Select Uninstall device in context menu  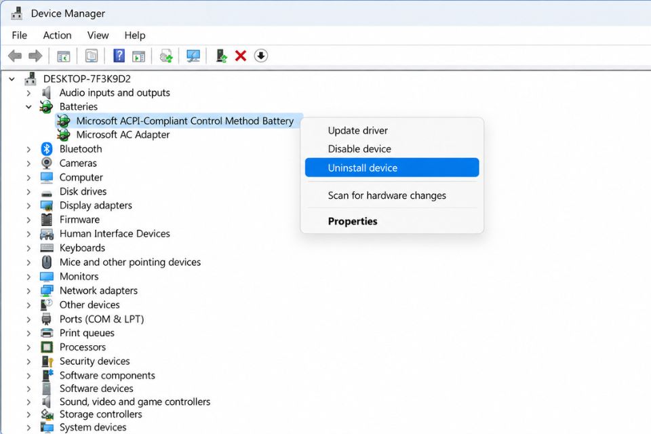click(392, 167)
